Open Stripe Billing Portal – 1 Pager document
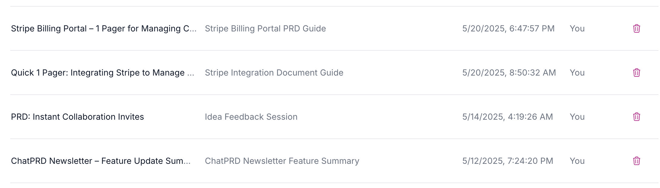Image resolution: width=660 pixels, height=188 pixels. [x=104, y=28]
